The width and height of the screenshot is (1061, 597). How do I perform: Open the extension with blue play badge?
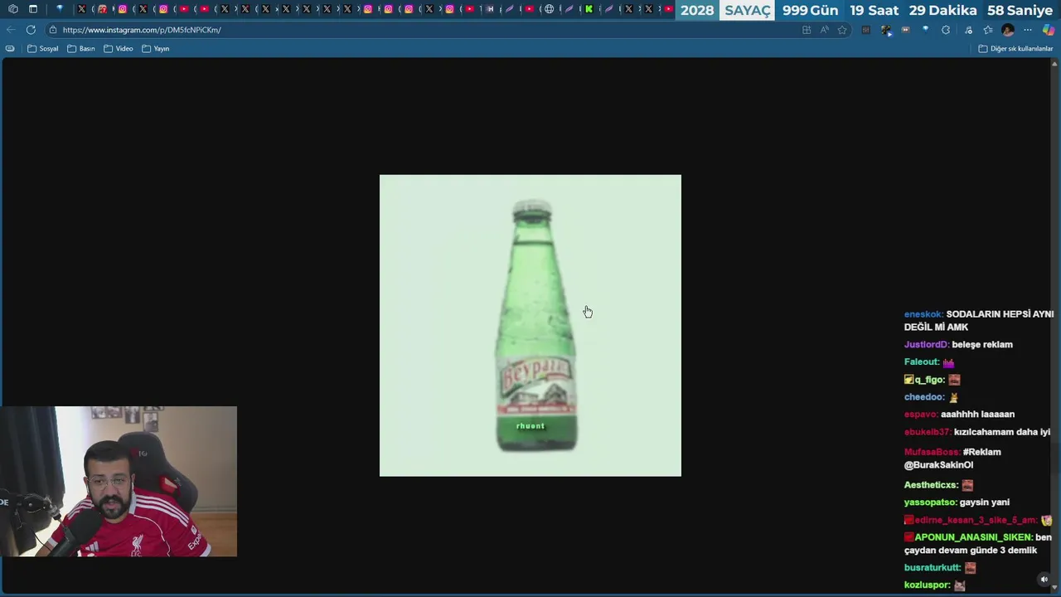tap(886, 30)
